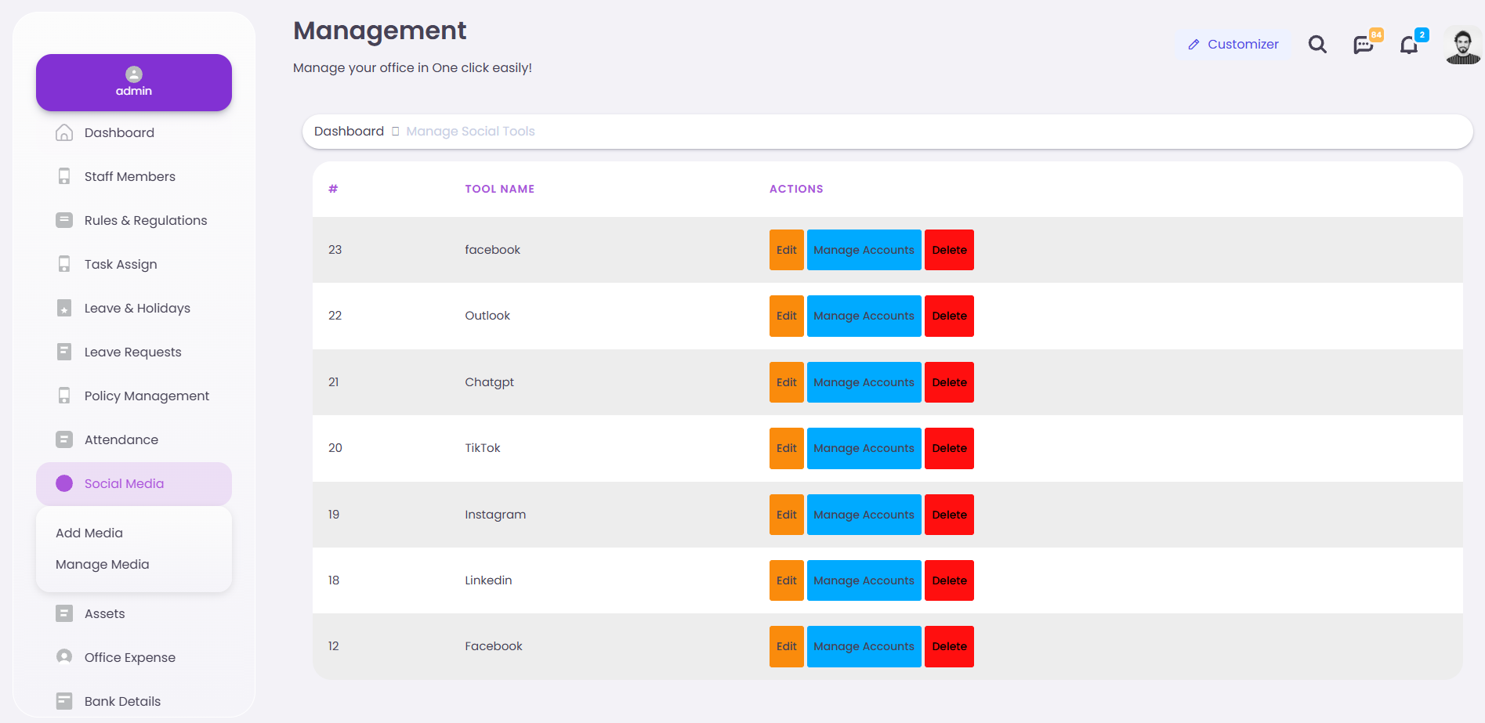Collapse the Social Media sidebar menu

pyautogui.click(x=134, y=483)
